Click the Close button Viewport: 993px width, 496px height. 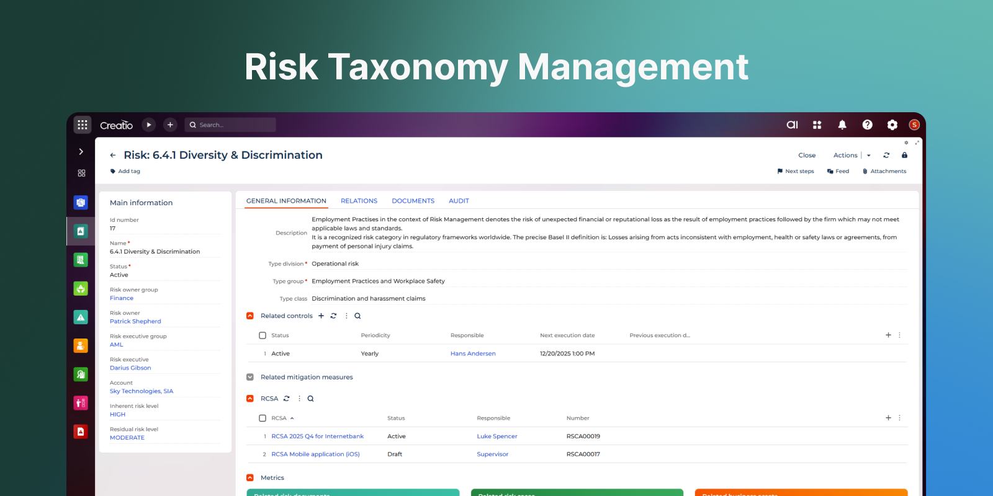[x=807, y=155]
